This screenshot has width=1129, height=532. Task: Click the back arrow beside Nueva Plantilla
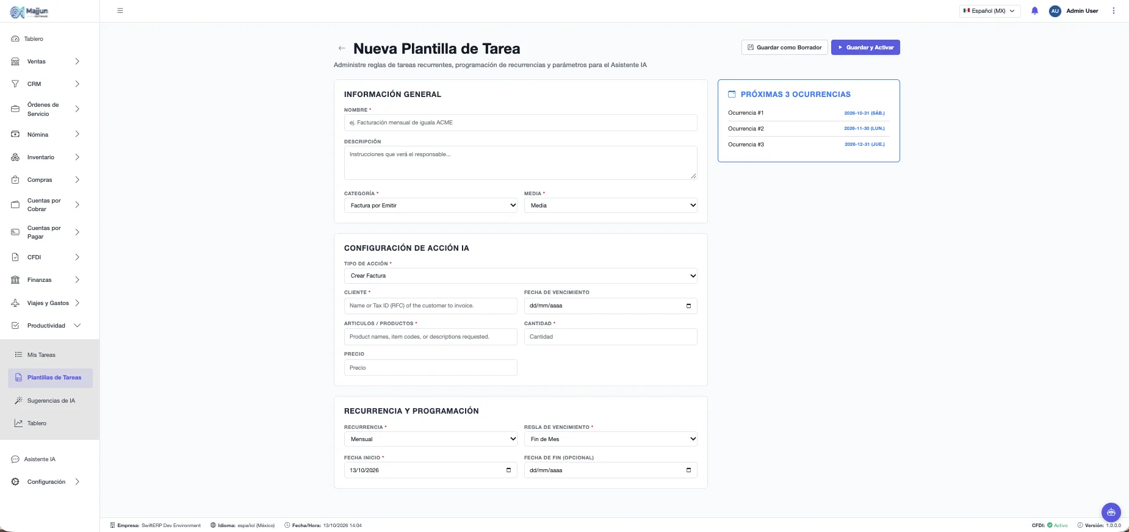pos(342,48)
